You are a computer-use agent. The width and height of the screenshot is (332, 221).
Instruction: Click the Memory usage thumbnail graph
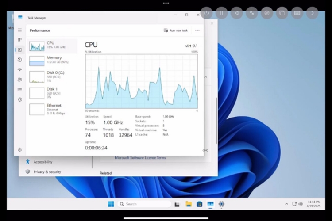(x=37, y=61)
